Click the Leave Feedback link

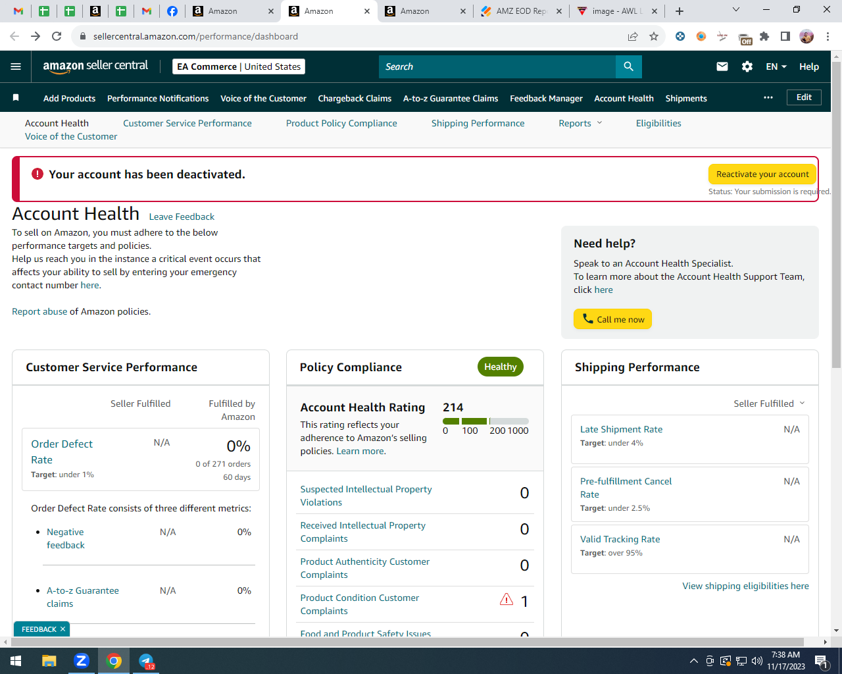(x=182, y=217)
